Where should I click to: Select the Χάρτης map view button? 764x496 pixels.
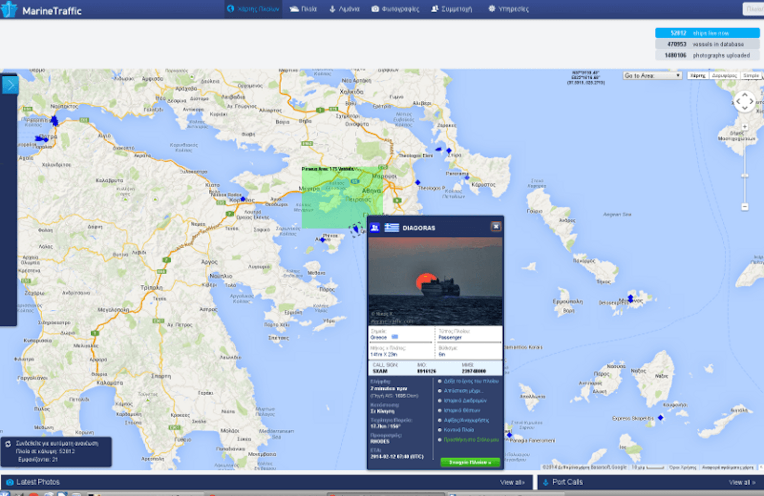698,76
